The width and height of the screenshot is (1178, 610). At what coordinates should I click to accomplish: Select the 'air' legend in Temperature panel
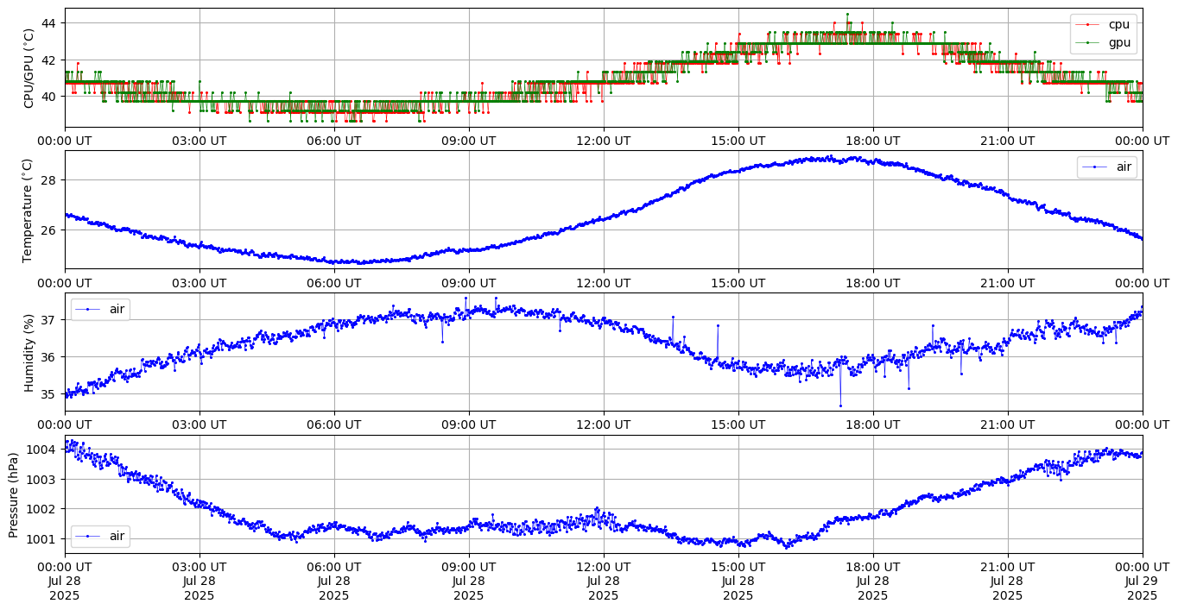tap(1107, 167)
